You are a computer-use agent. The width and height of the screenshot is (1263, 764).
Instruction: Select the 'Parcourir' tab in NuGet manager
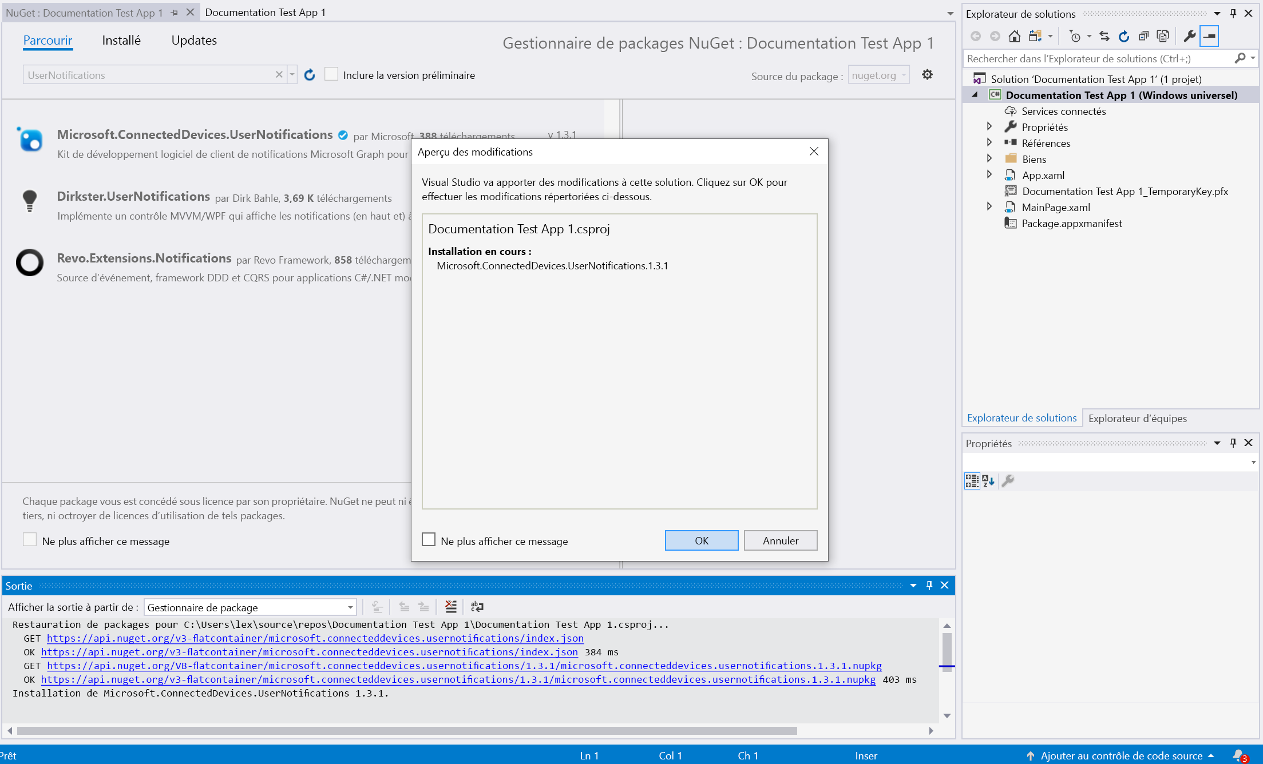(x=48, y=41)
